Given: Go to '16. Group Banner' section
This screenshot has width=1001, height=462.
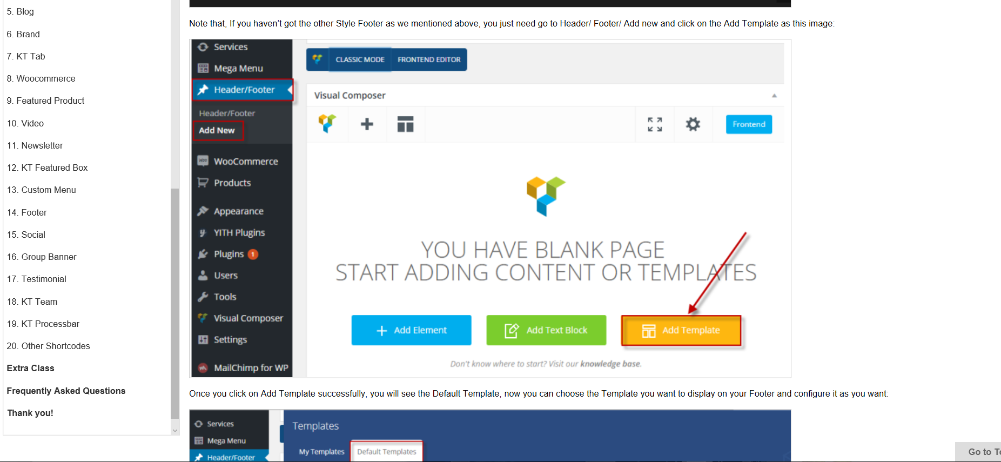Looking at the screenshot, I should (42, 257).
